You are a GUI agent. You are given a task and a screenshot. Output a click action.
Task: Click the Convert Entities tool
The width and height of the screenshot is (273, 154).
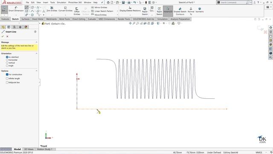pos(65,9)
